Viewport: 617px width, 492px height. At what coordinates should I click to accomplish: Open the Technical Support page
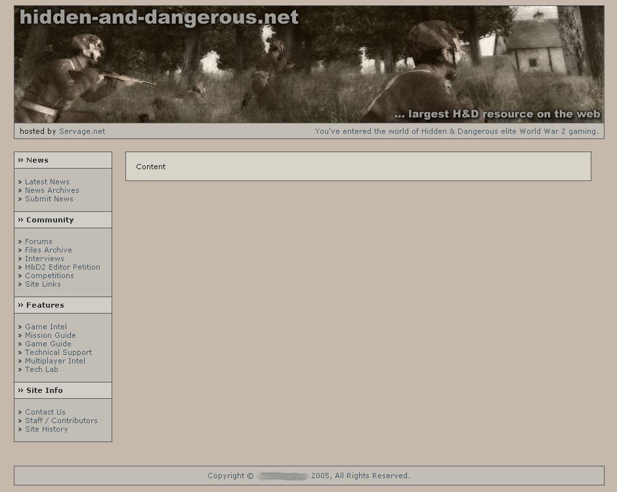tap(58, 352)
